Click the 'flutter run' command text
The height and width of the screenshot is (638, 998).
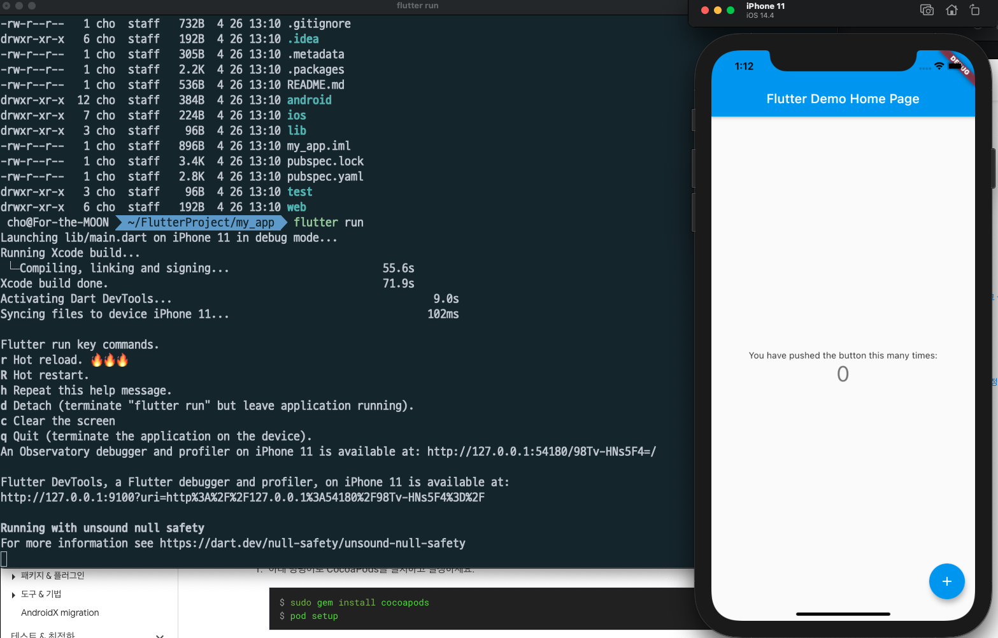[329, 222]
